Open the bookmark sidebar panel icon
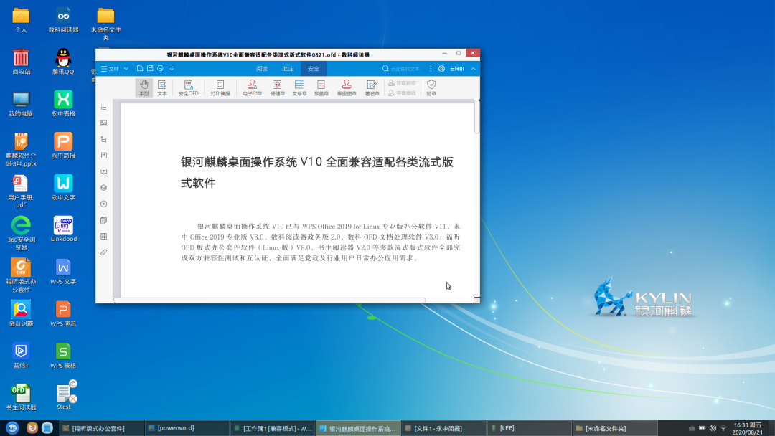 [104, 156]
